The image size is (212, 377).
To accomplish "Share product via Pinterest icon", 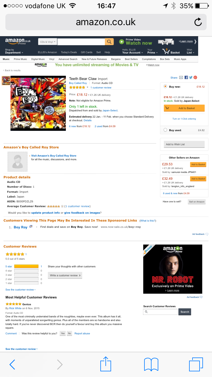I will click(x=195, y=77).
